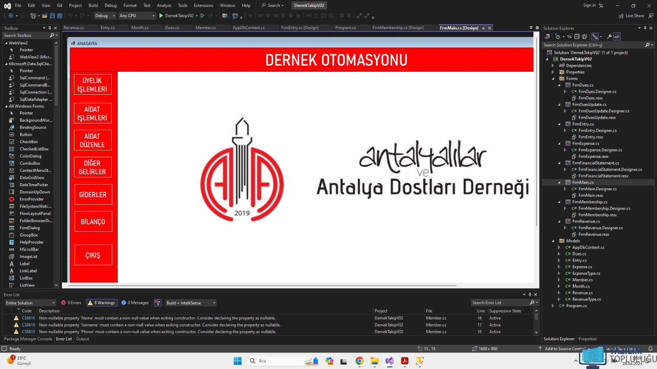
Task: Select the ÇIKIŞ button on form
Action: (93, 255)
